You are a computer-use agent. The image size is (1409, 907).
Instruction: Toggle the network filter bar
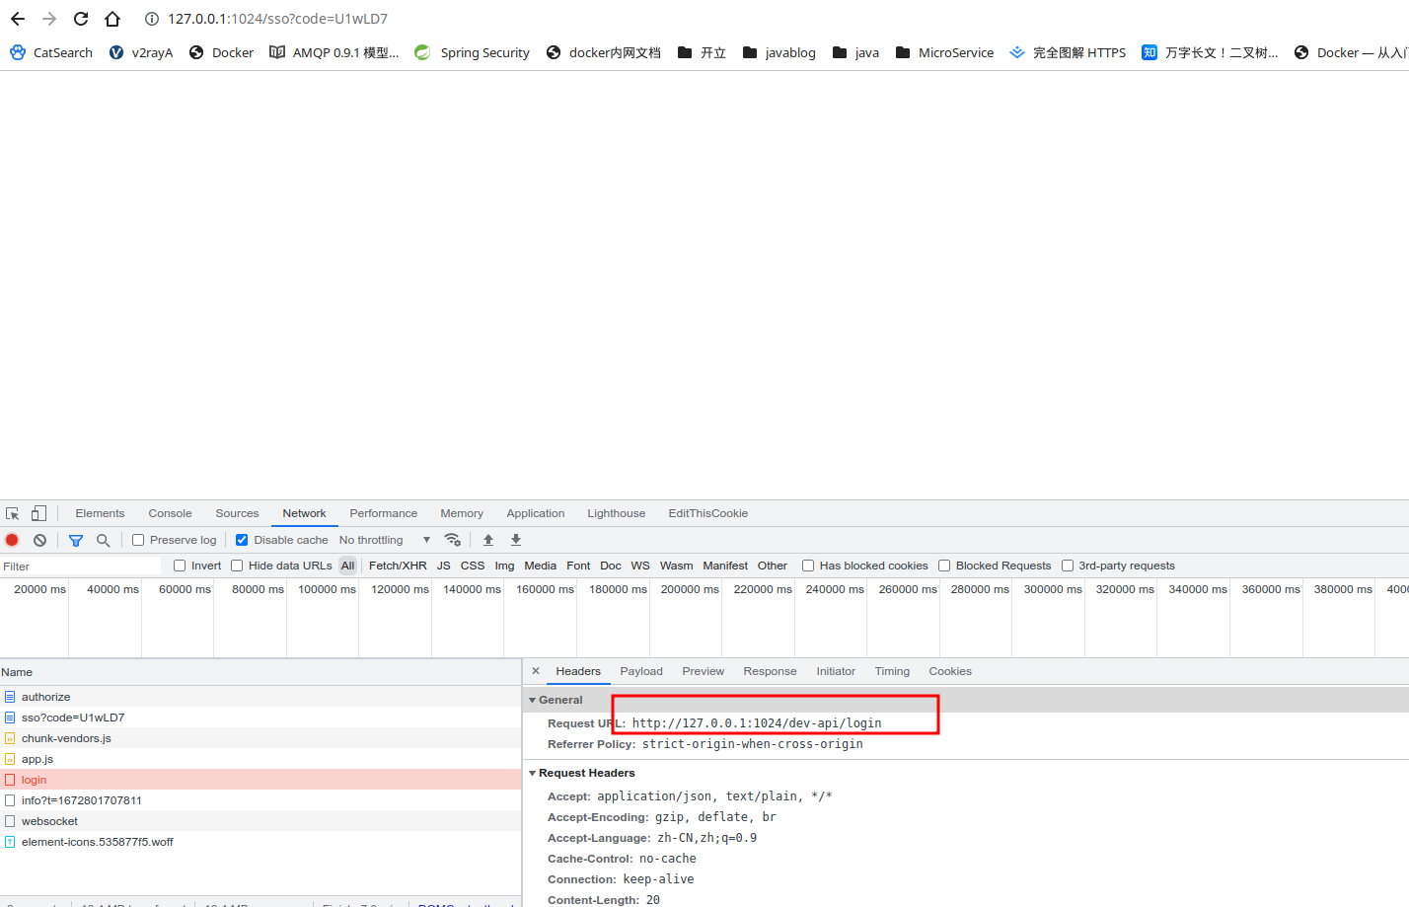pos(76,540)
